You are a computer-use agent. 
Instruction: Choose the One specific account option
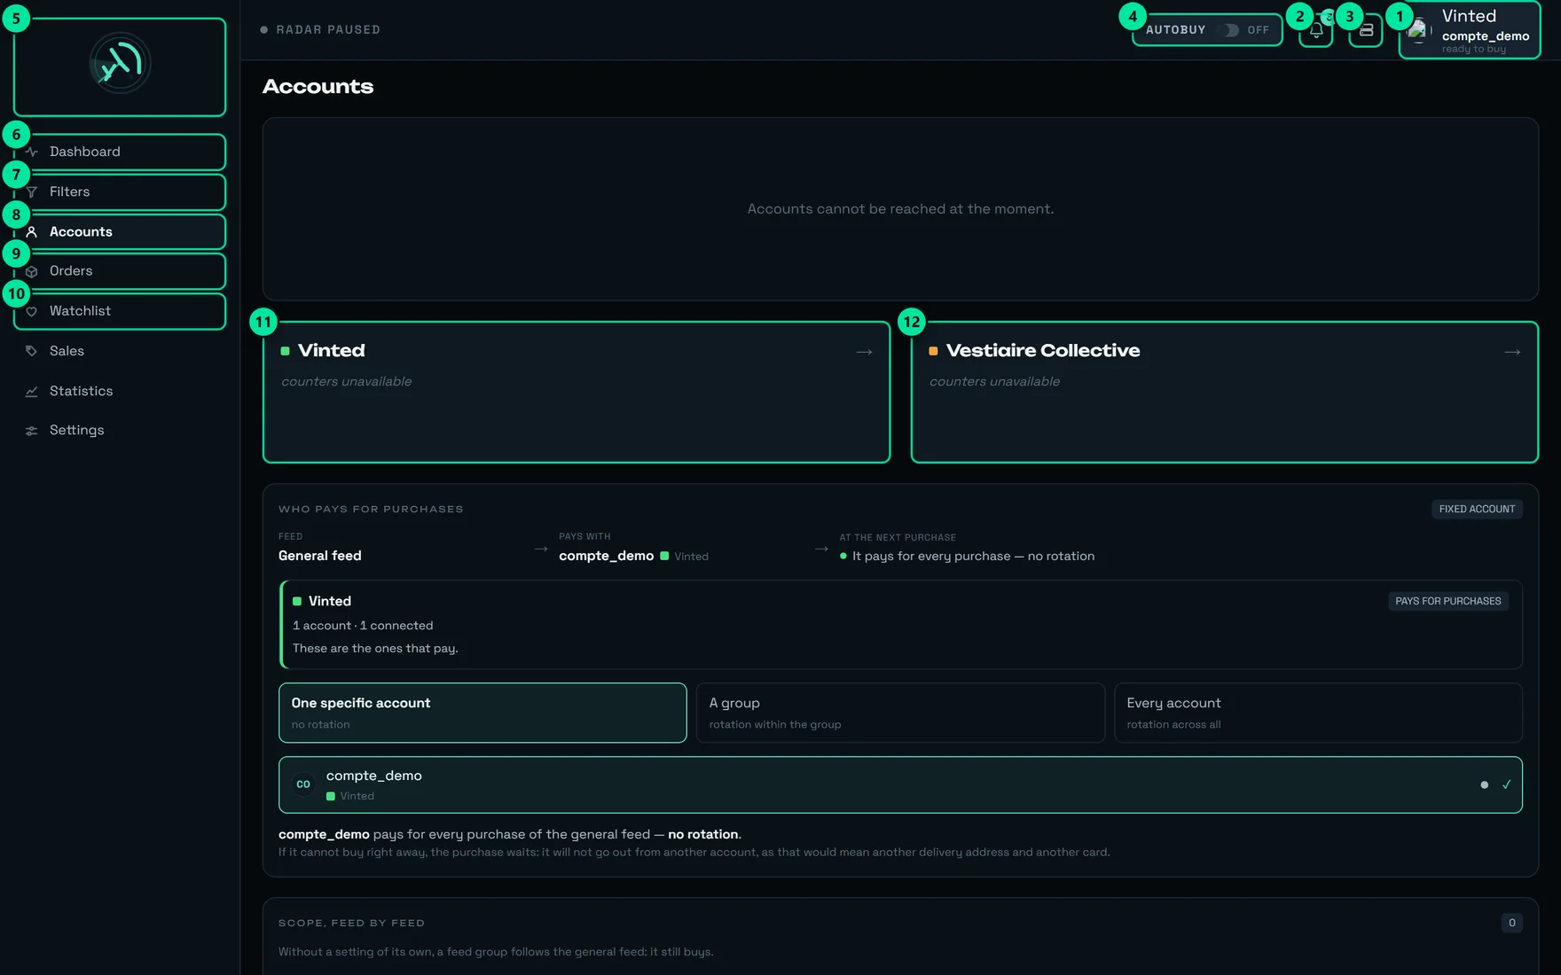(x=482, y=713)
